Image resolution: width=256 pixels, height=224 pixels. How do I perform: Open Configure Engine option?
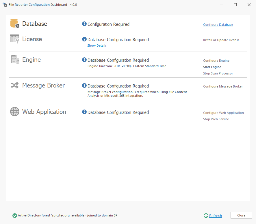tap(216, 61)
